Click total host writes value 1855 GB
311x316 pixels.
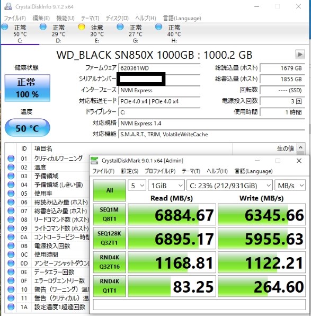tap(282, 79)
